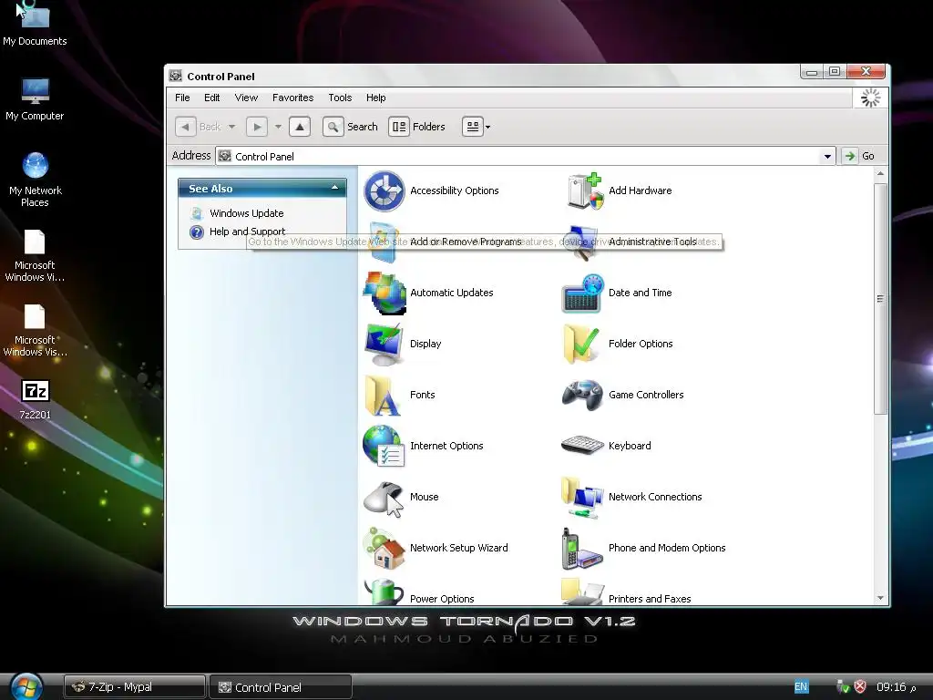Viewport: 933px width, 700px height.
Task: Click the safely remove hardware tray icon
Action: [842, 686]
